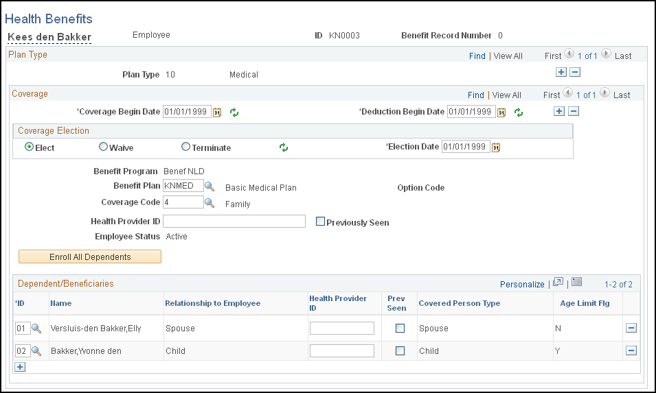
Task: Show previous row in Coverage section
Action: (567, 93)
